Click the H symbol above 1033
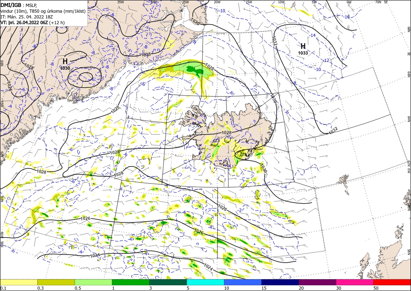 pyautogui.click(x=303, y=46)
